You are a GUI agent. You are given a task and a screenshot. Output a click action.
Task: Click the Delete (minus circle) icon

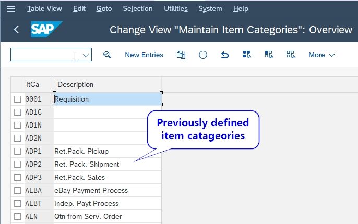point(202,55)
